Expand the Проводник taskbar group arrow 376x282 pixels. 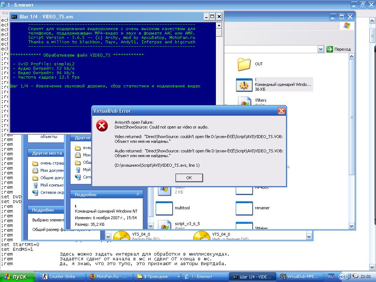(x=178, y=276)
